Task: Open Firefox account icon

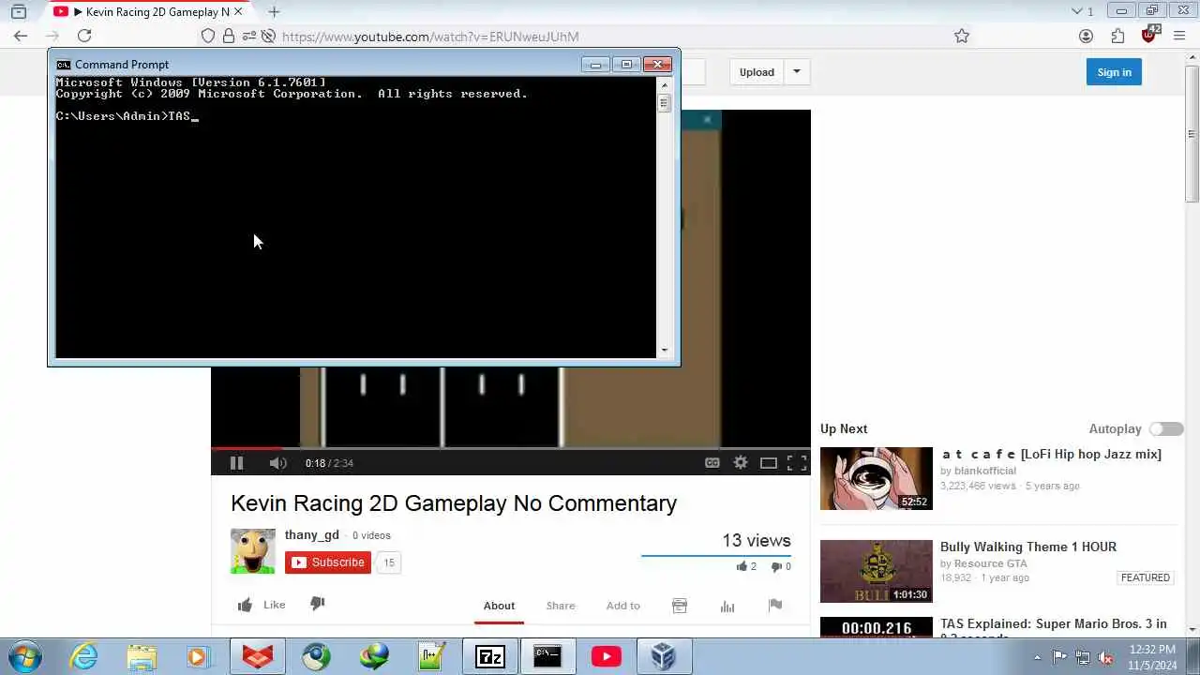Action: 1086,36
